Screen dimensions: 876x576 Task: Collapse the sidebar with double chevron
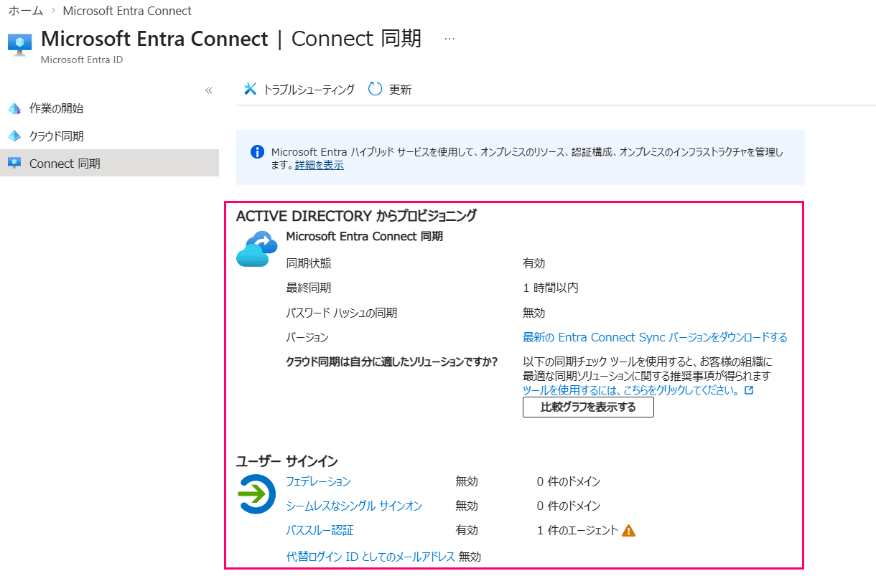(x=209, y=90)
